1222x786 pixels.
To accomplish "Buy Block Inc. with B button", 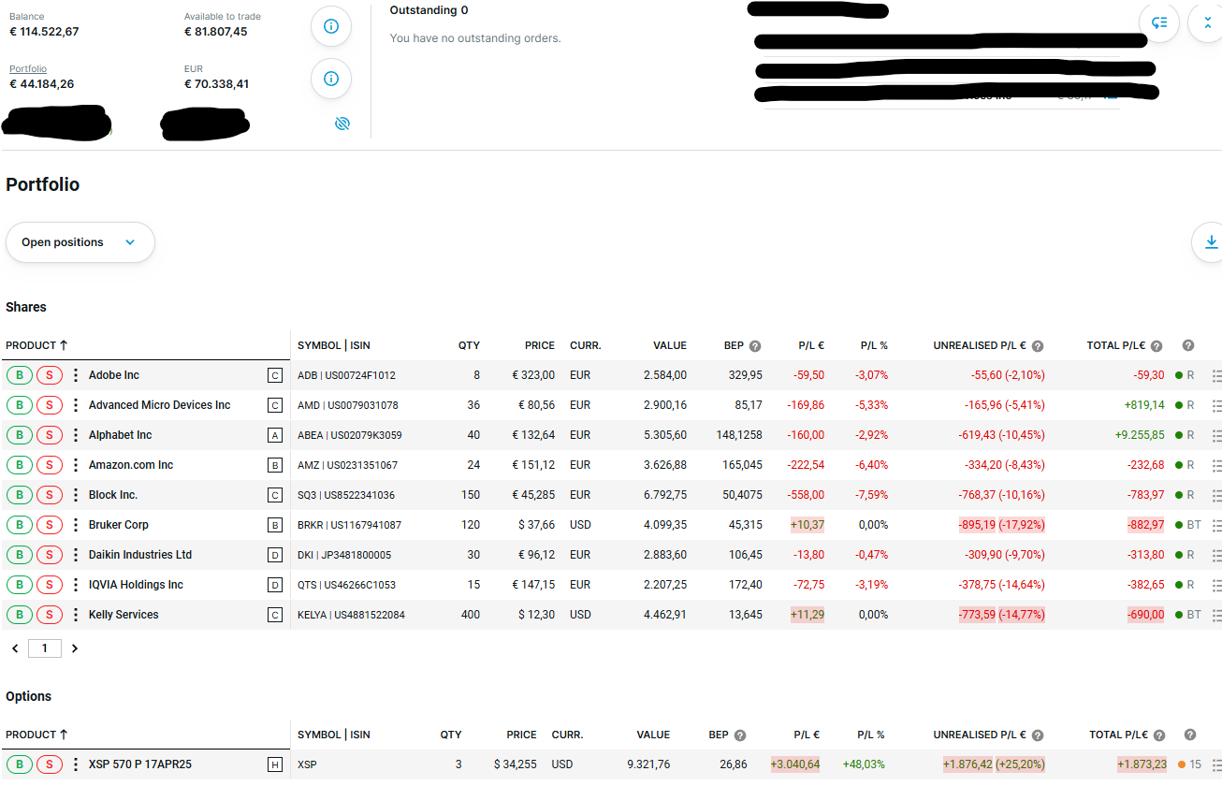I will (20, 495).
